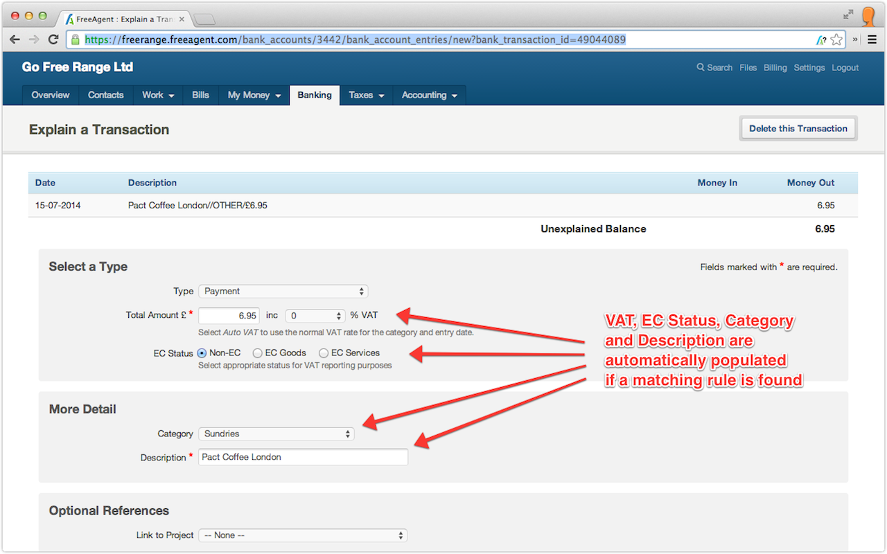
Task: Open the Type dropdown showing Payment
Action: click(x=283, y=291)
